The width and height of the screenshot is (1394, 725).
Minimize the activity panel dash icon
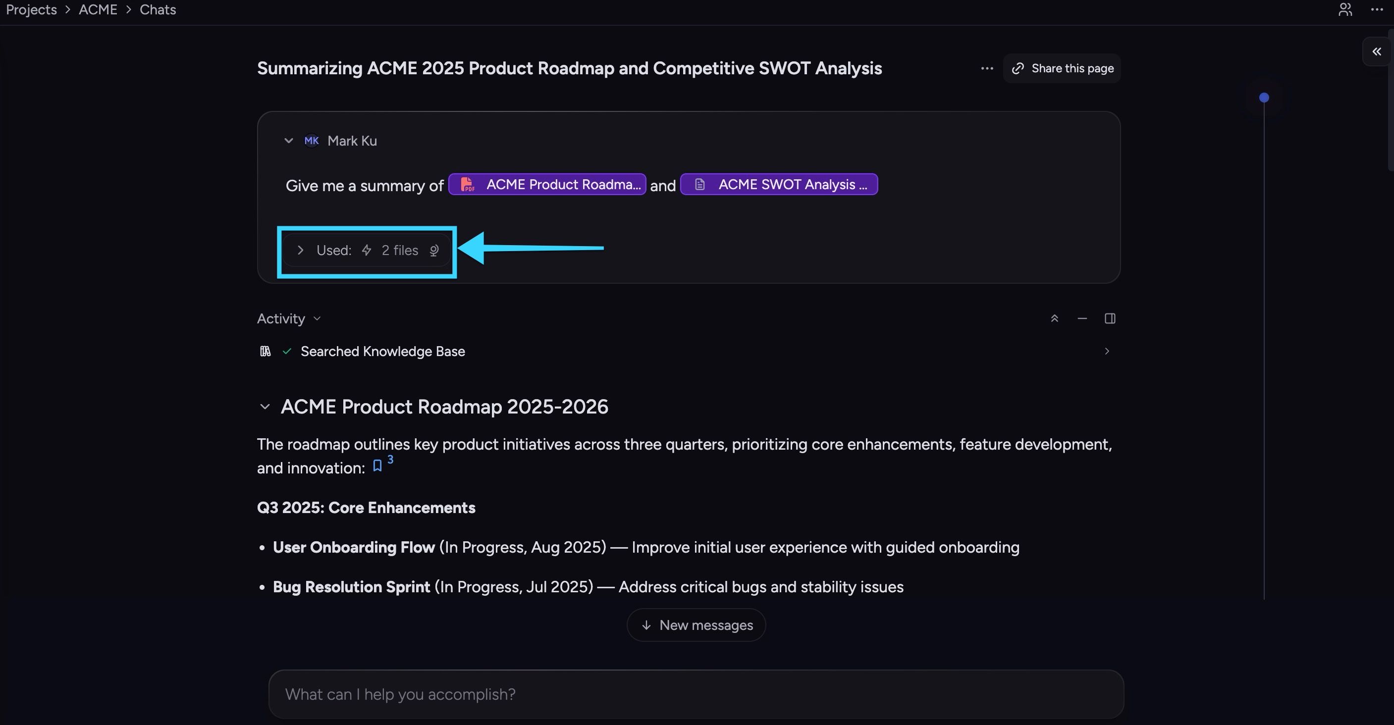pos(1082,319)
